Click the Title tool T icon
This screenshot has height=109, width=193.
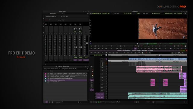click(x=182, y=53)
